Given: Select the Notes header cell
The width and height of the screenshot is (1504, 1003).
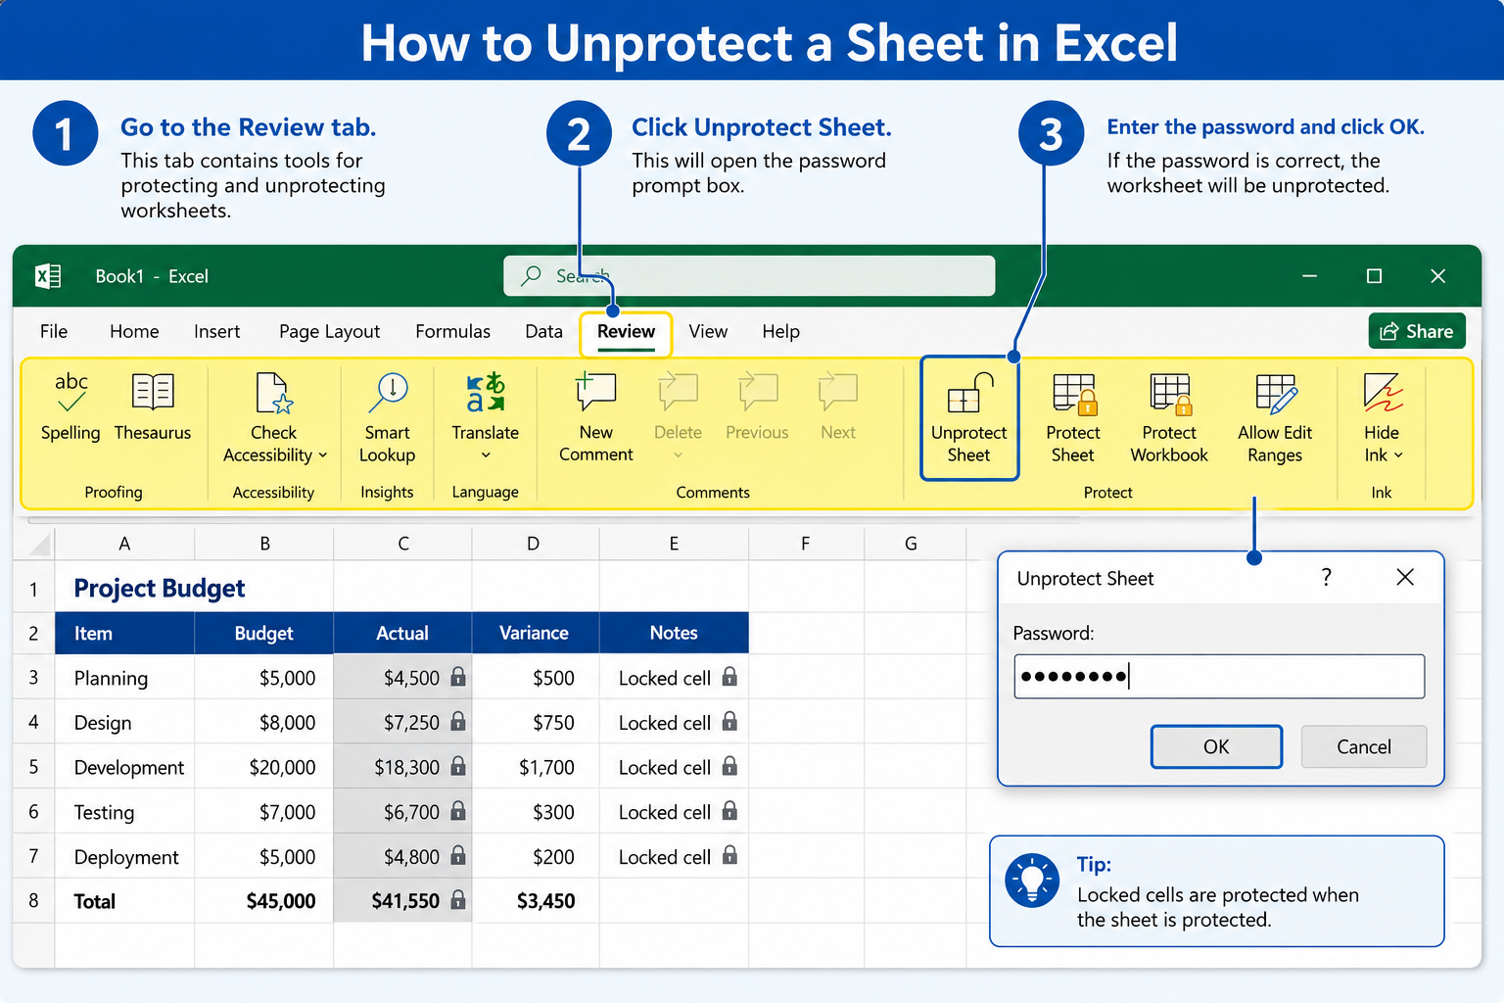Looking at the screenshot, I should coord(674,633).
